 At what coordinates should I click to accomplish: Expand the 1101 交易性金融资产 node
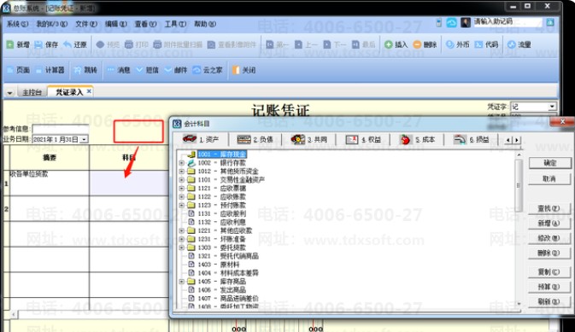pos(181,179)
